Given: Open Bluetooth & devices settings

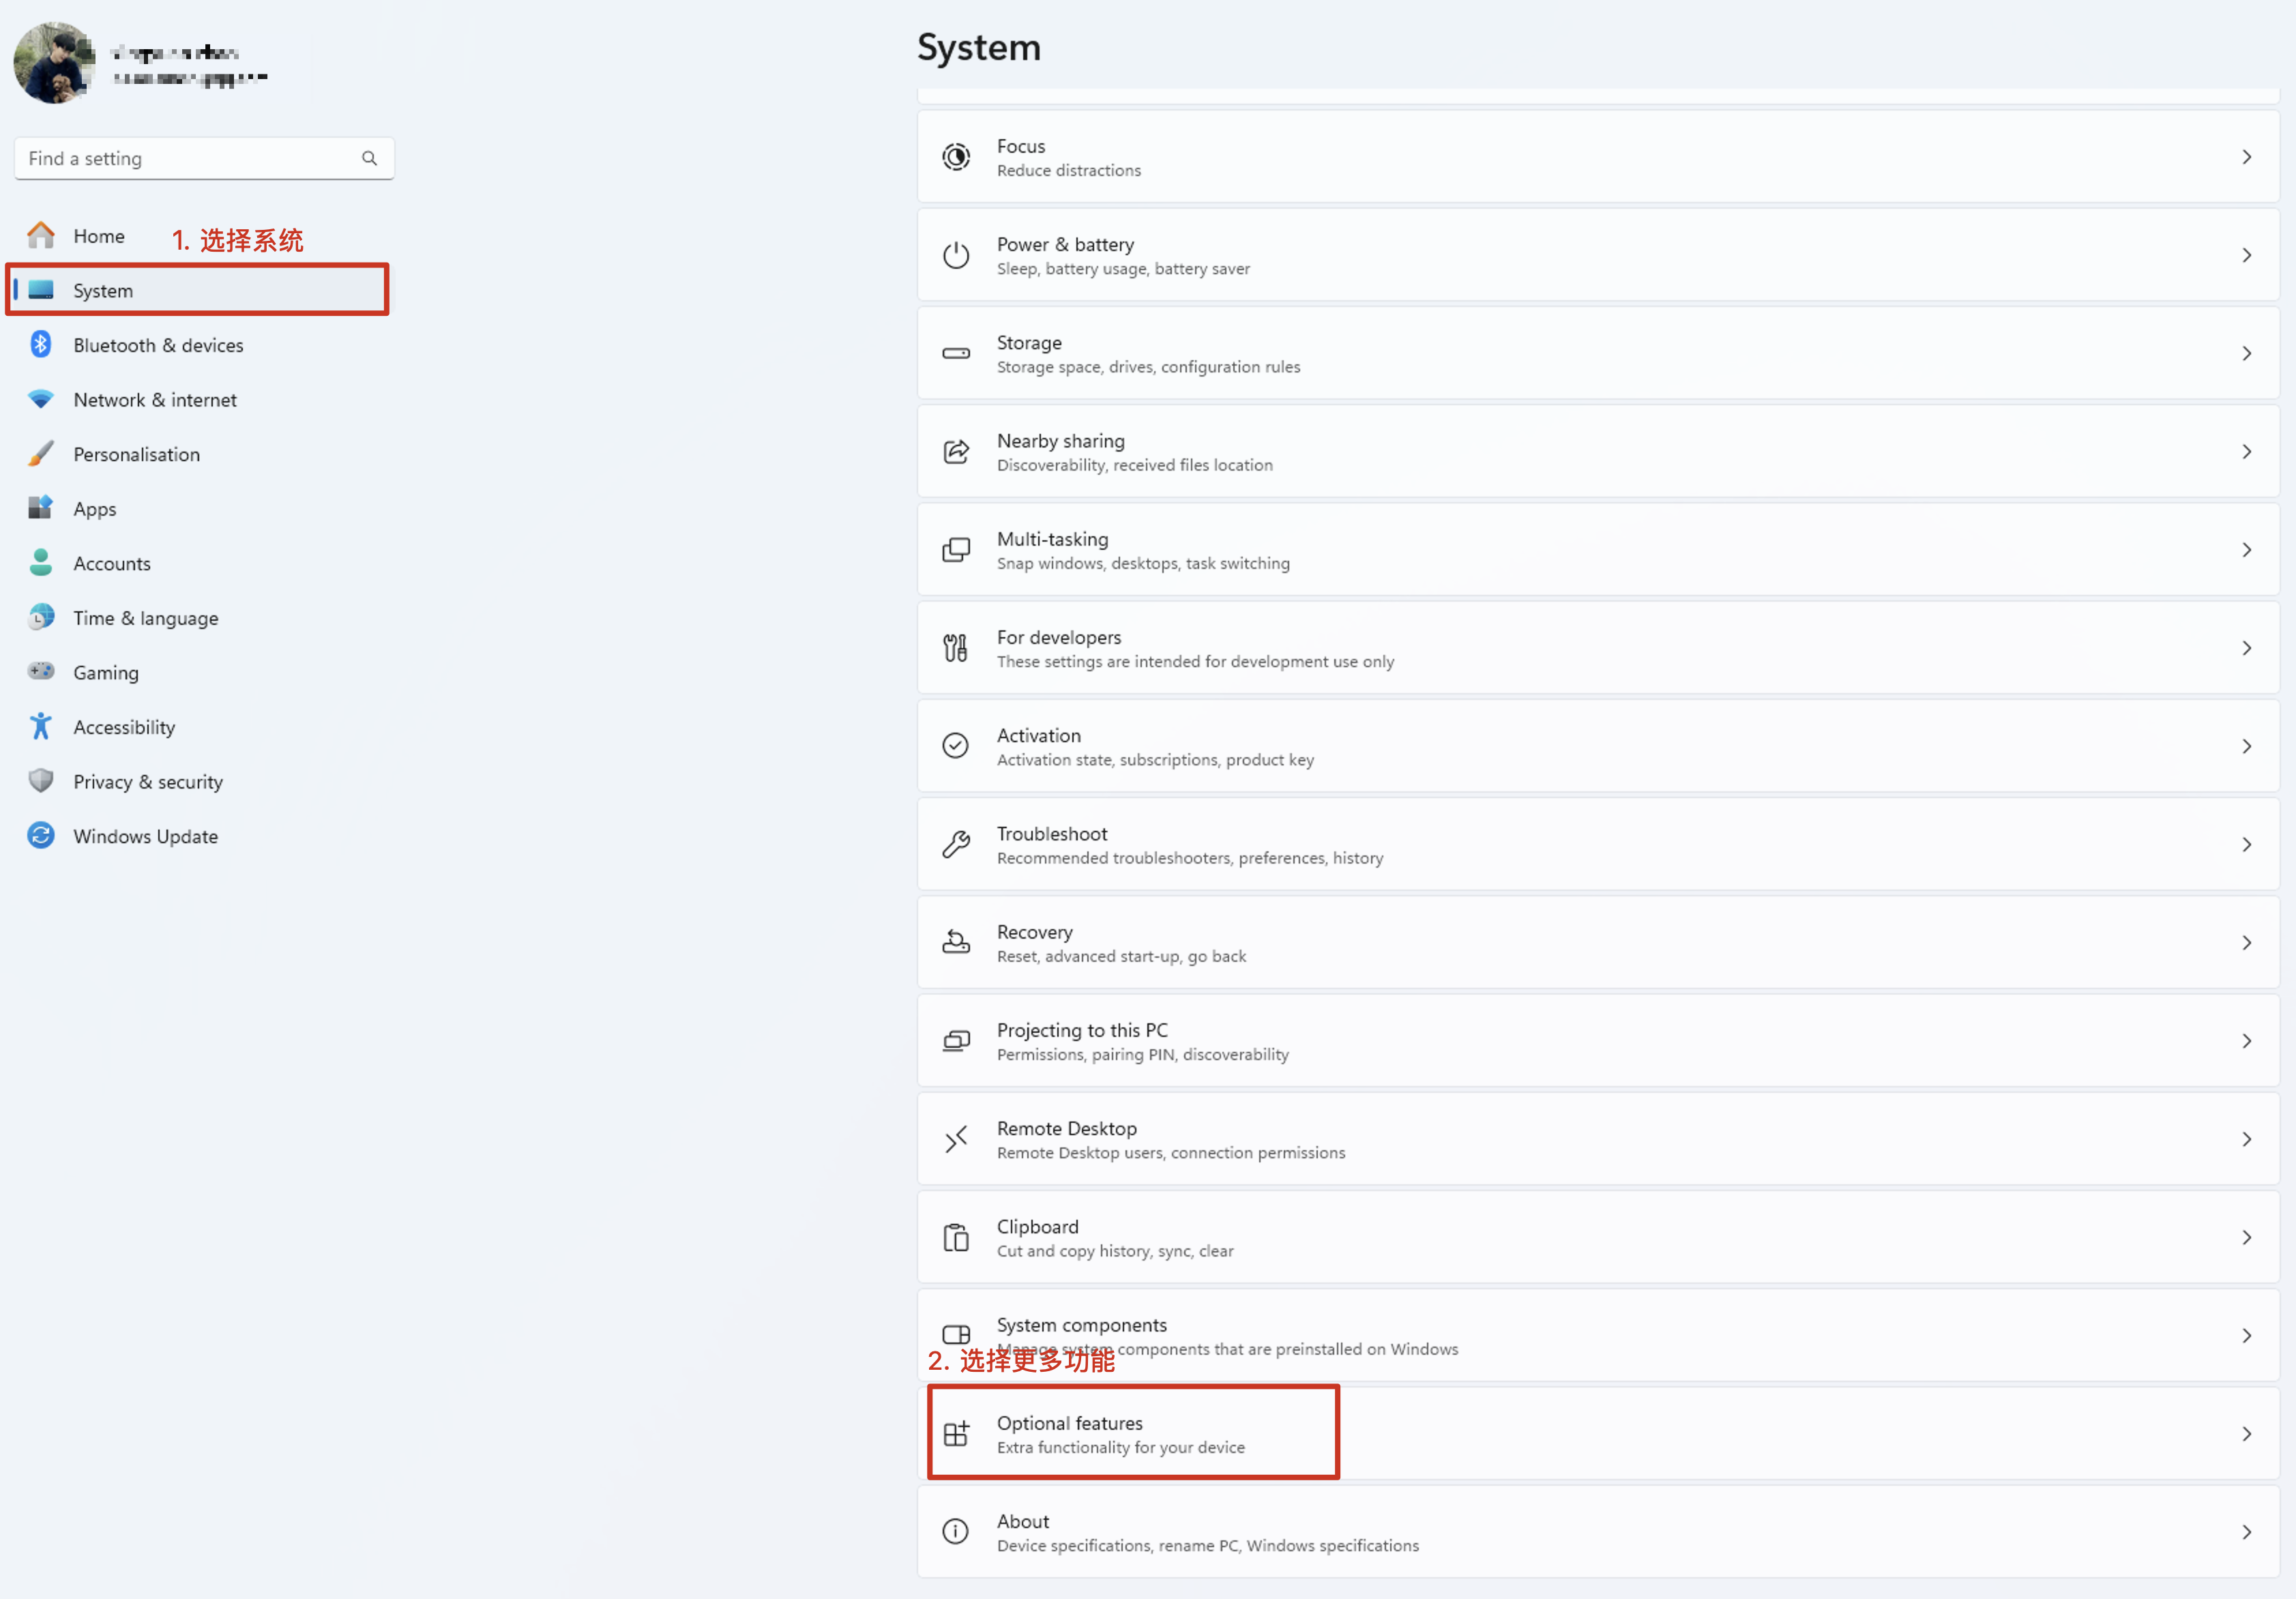Looking at the screenshot, I should click(203, 344).
